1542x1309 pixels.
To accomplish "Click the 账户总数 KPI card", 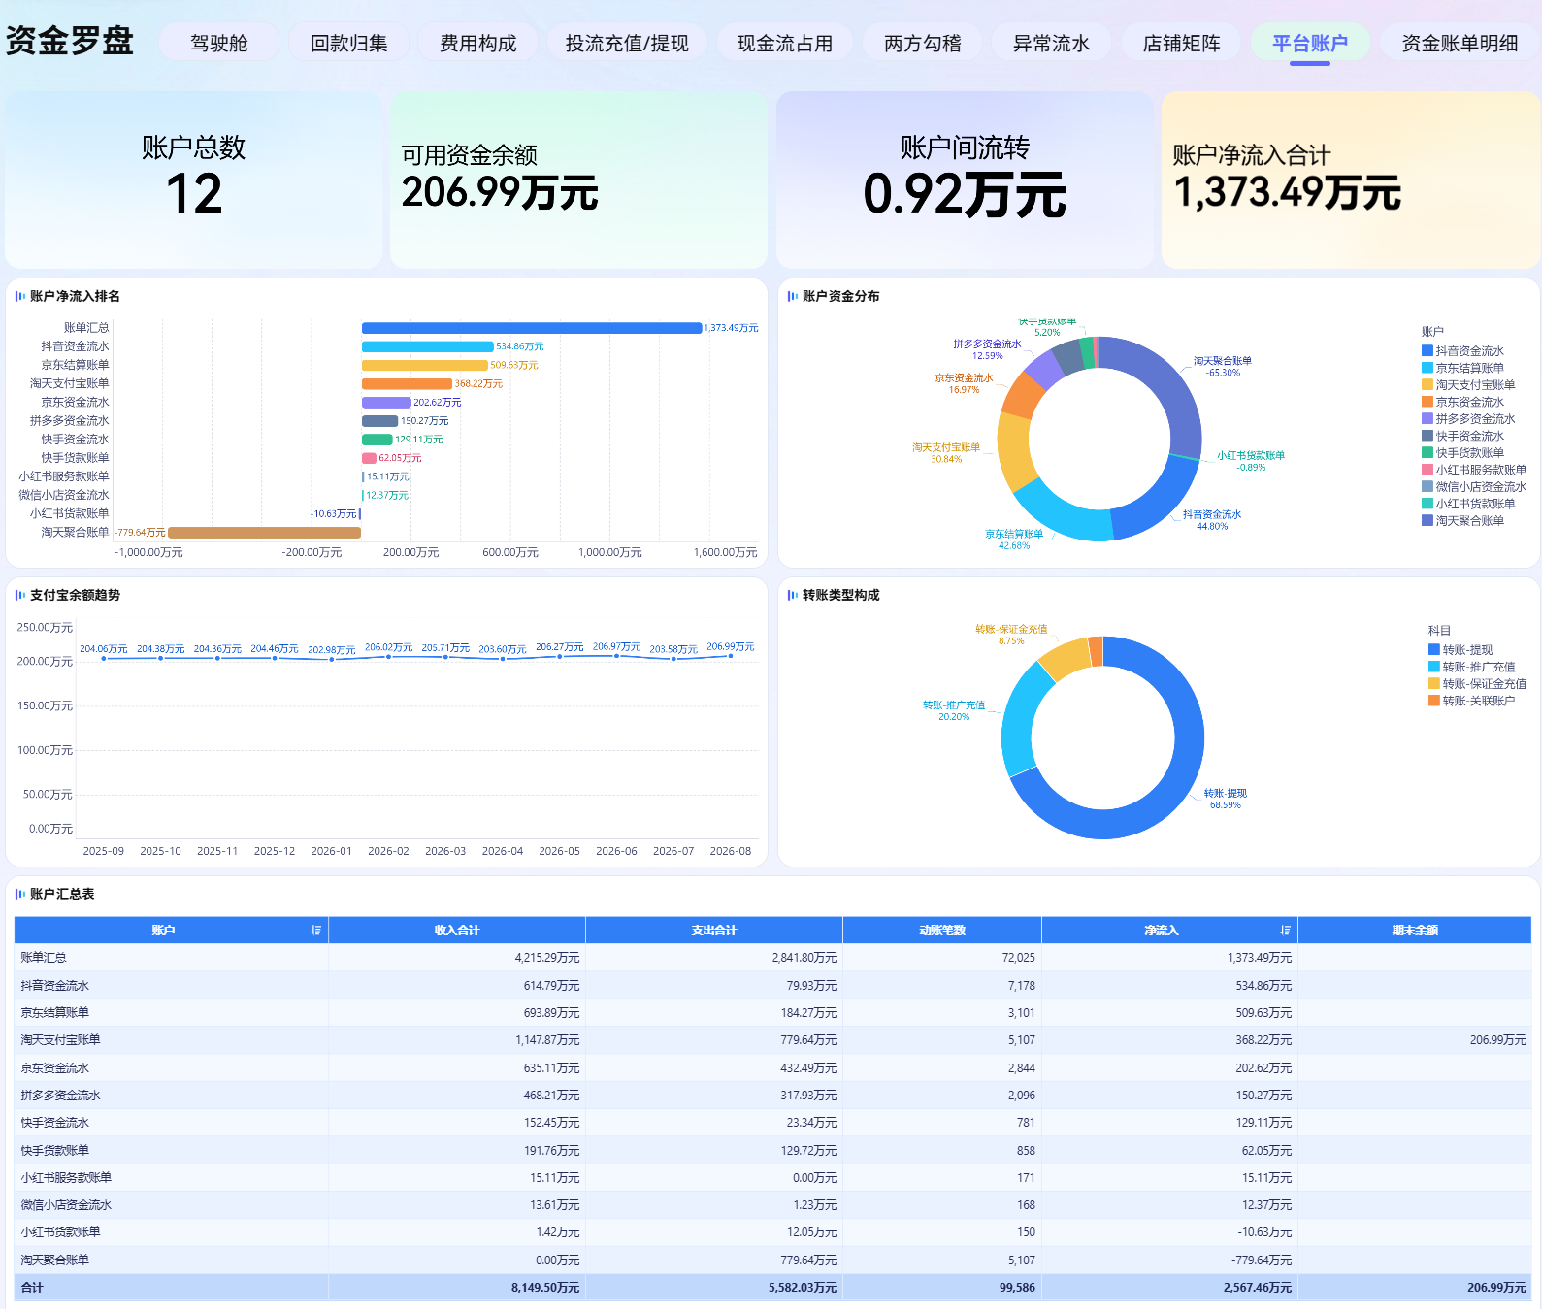I will tap(194, 180).
